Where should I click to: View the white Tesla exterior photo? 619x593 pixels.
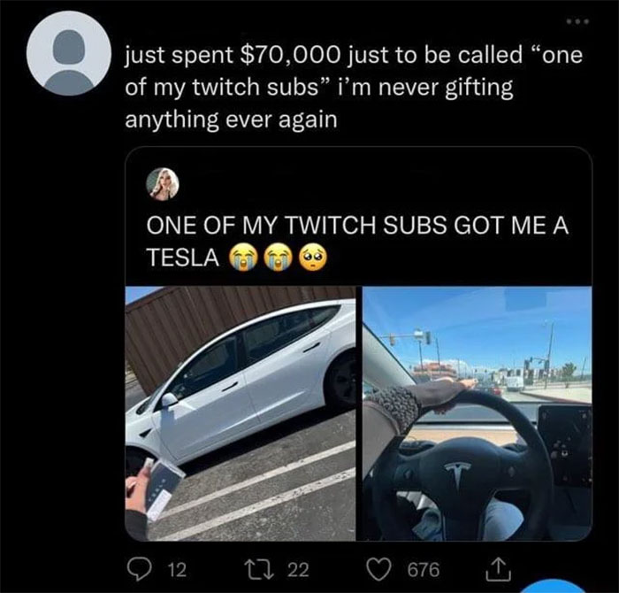(x=241, y=413)
